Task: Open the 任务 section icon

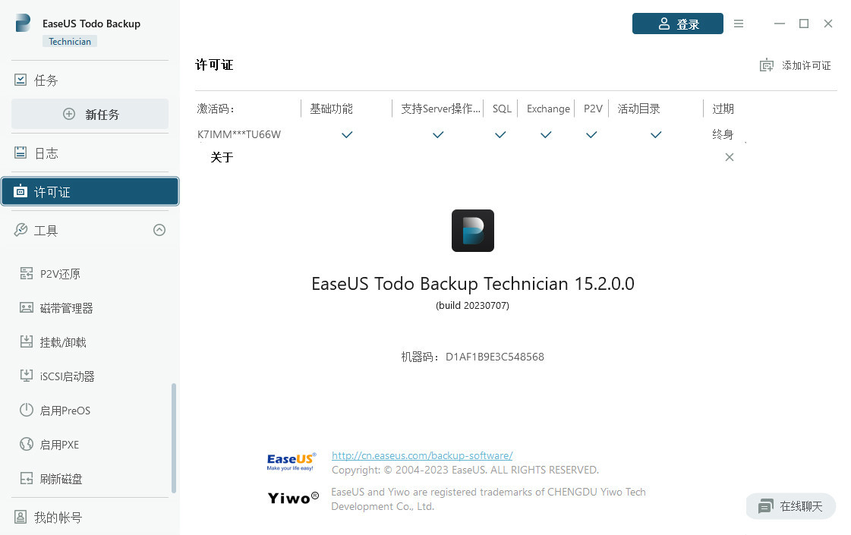Action: tap(20, 80)
